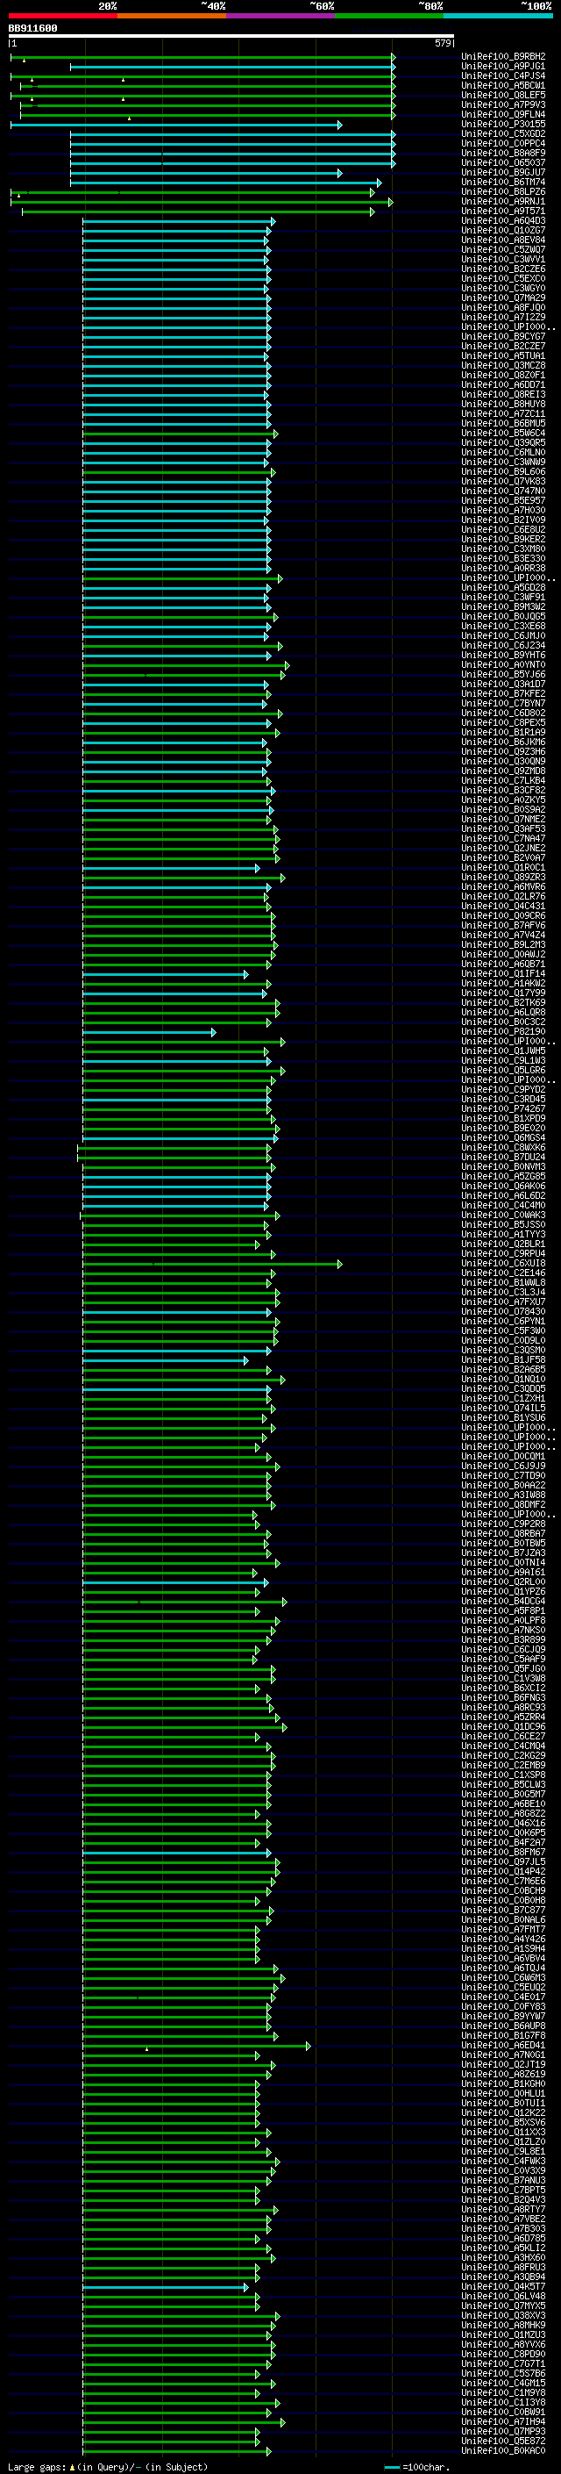The width and height of the screenshot is (561, 2474).
Task: Click hit label UniRef100_C4GM15
Action: point(503,2383)
